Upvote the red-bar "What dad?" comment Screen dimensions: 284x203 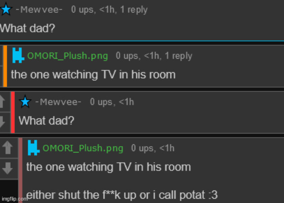click(2, 101)
